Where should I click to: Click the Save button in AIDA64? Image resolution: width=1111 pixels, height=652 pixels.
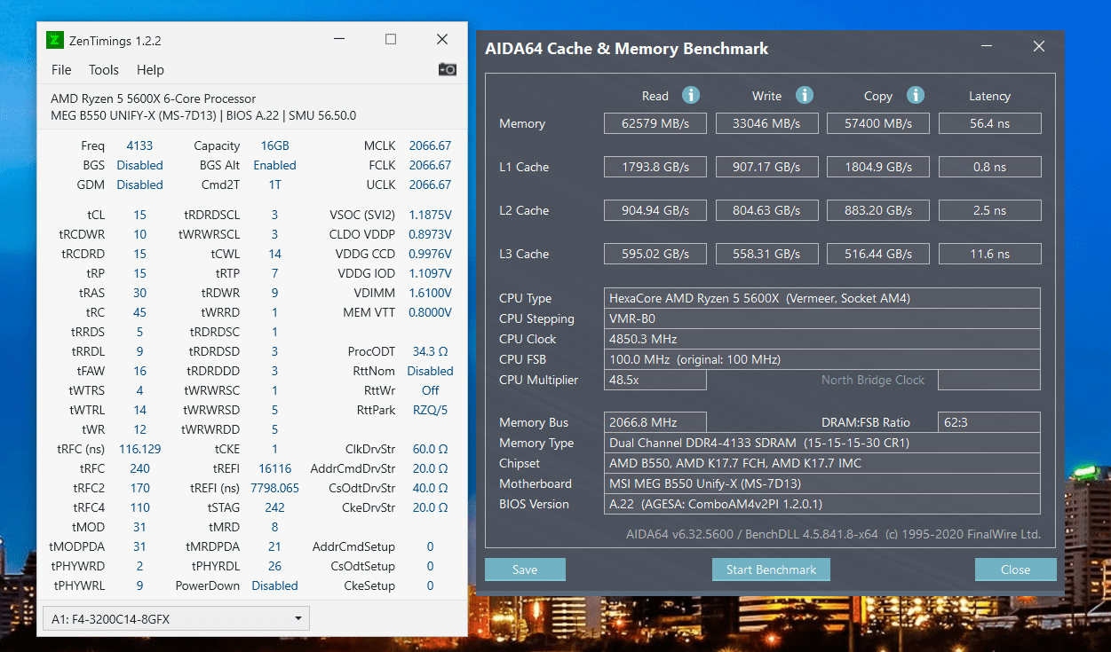[525, 570]
